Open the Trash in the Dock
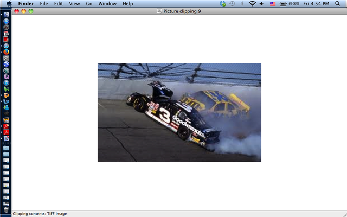 [6, 210]
